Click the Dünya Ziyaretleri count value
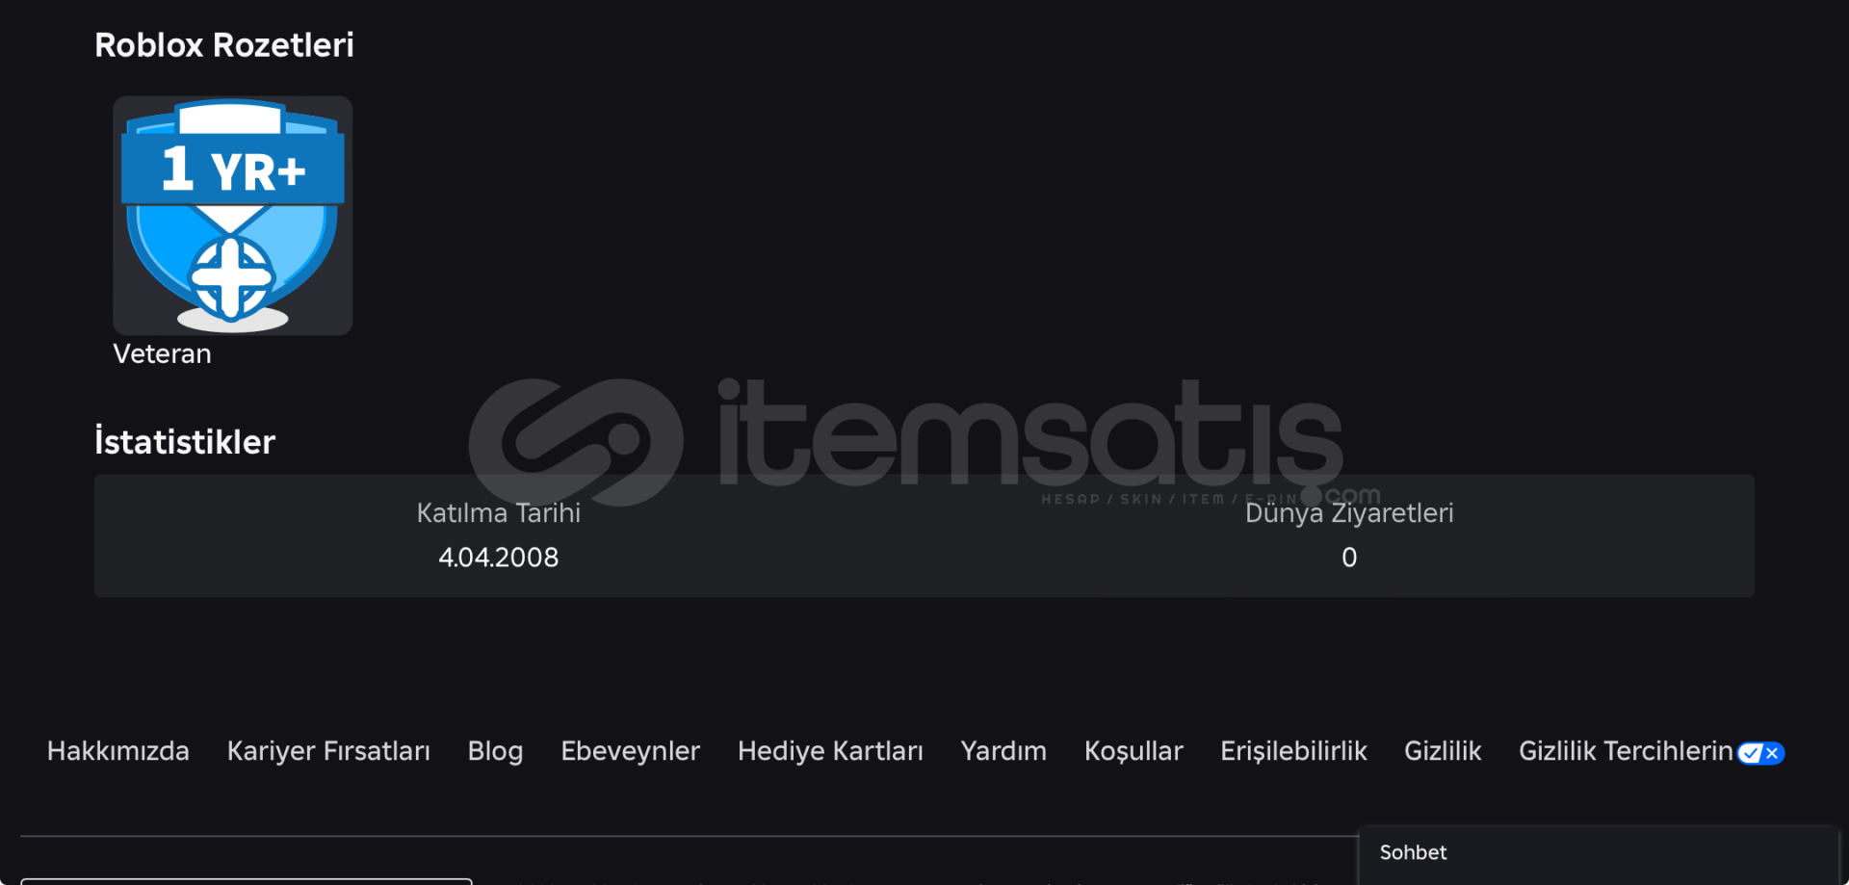The image size is (1849, 885). (x=1349, y=558)
